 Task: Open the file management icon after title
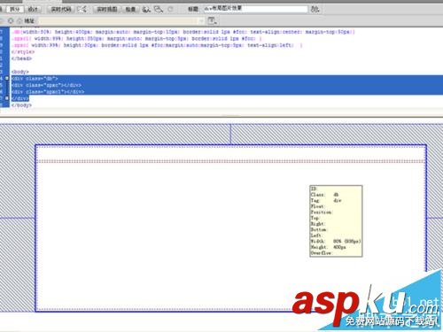tap(315, 9)
